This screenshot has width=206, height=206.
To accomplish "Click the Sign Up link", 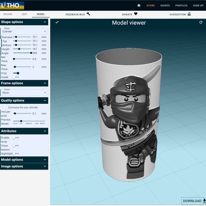I will pyautogui.click(x=198, y=6).
